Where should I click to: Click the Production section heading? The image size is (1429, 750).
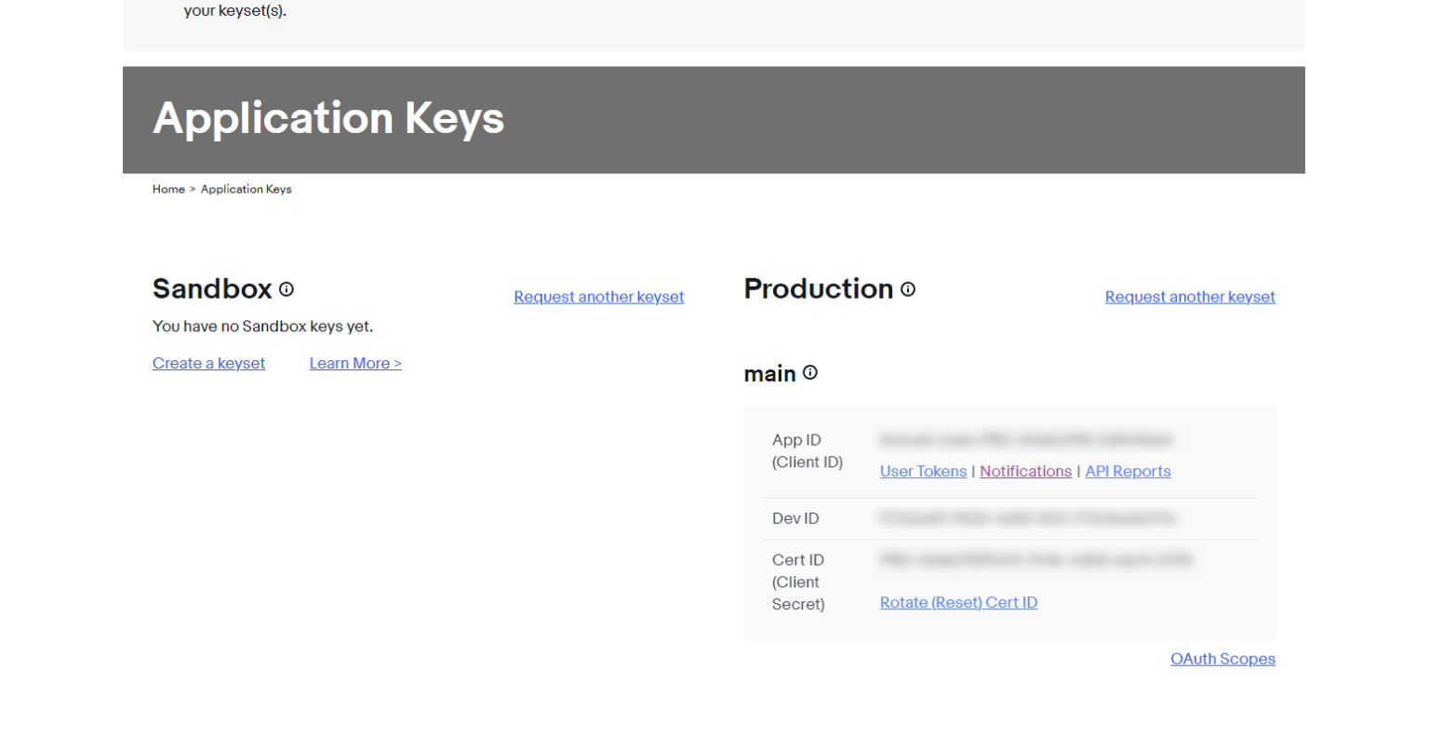pos(818,288)
